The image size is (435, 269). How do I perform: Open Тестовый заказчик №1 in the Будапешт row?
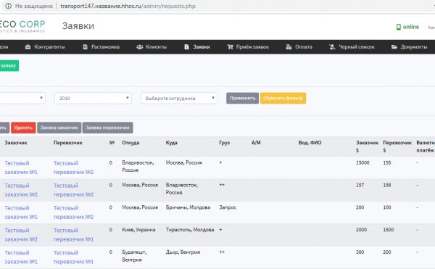click(21, 257)
